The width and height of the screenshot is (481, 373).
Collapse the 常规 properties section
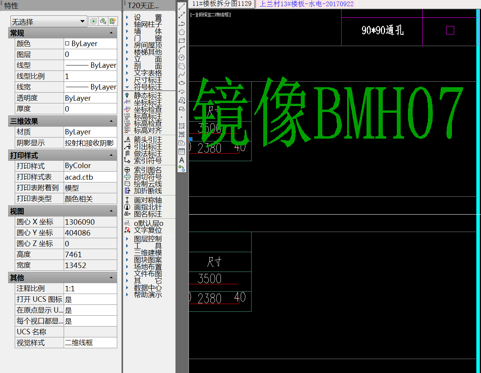click(111, 33)
